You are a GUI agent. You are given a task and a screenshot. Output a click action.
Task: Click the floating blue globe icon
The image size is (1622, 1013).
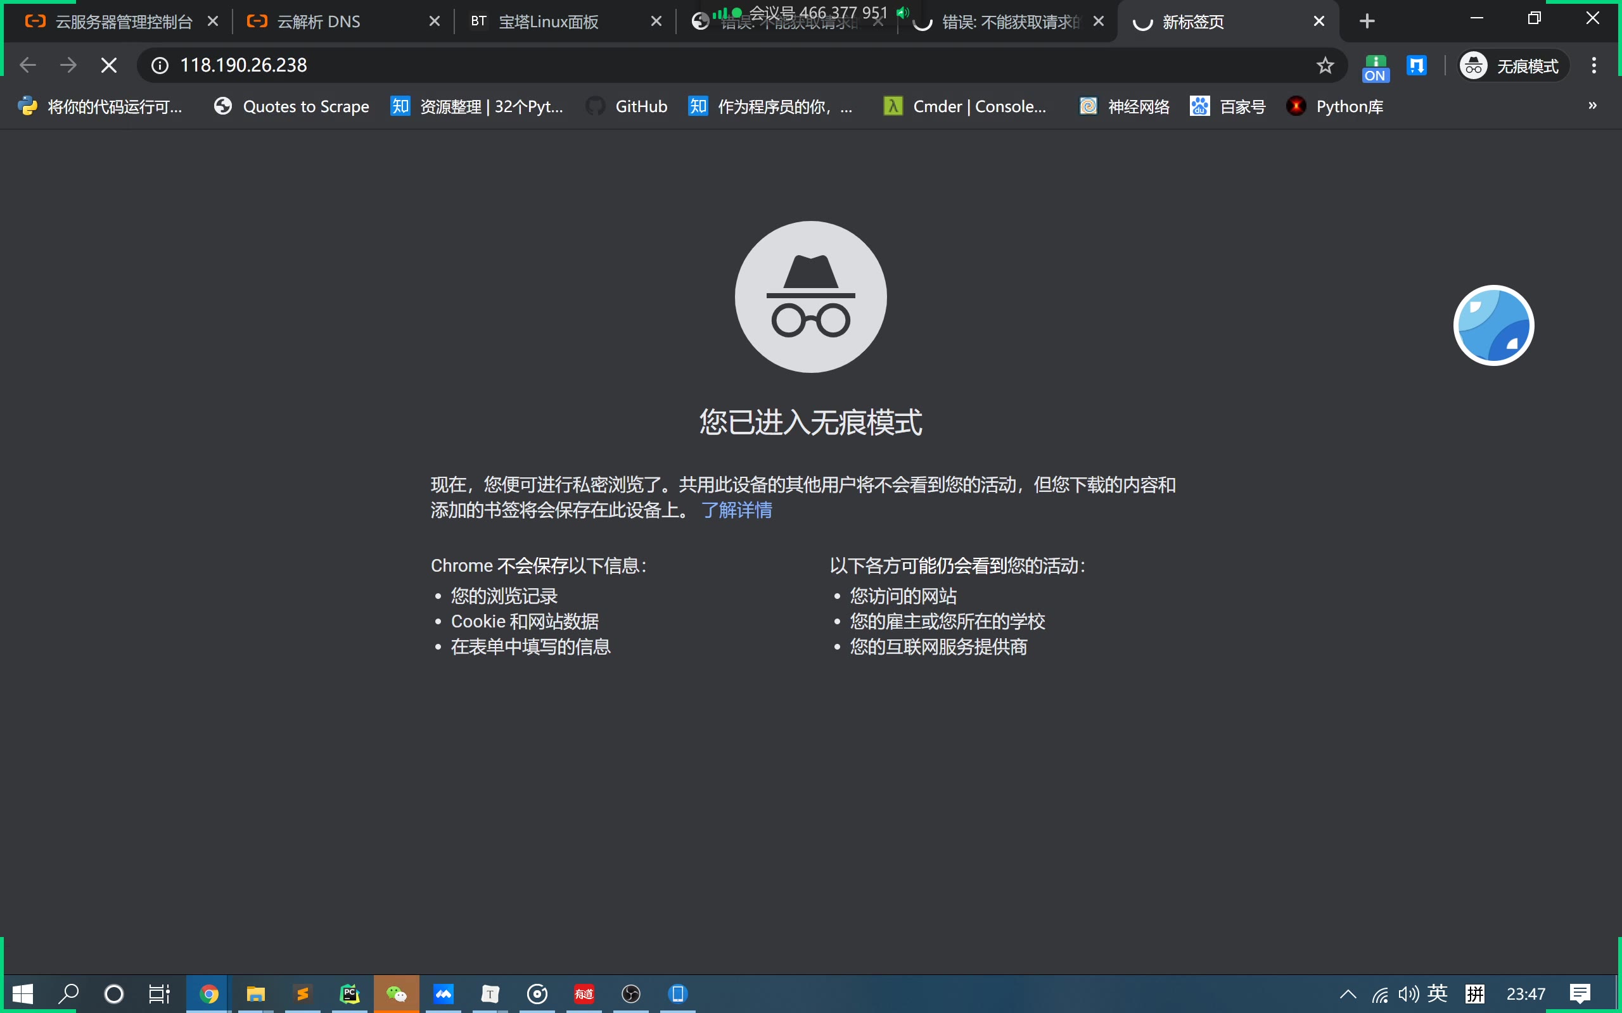click(1493, 325)
